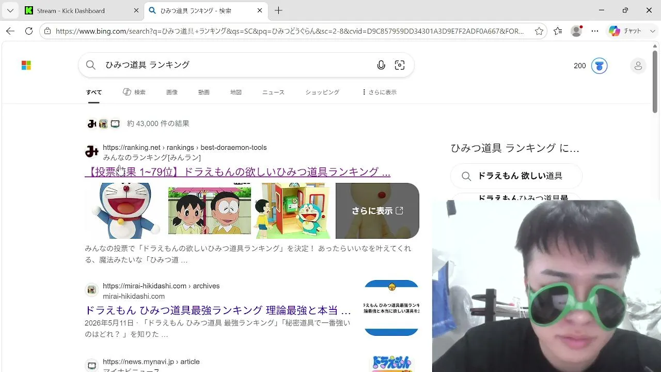Open the mynavi ドラえもん result thumbnail
The height and width of the screenshot is (372, 661).
tap(391, 364)
